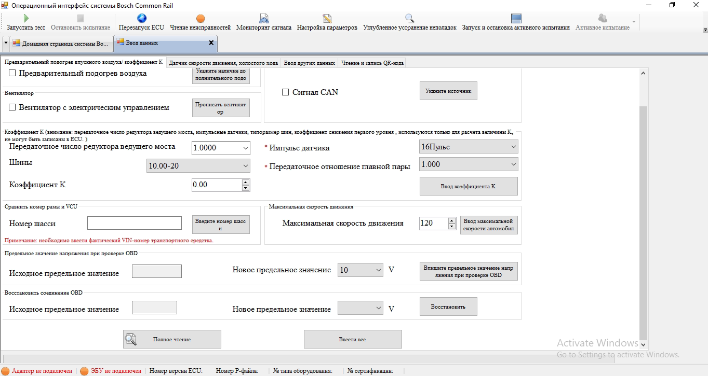This screenshot has height=376, width=708.
Task: Click the Номер версии ECU: status text
Action: click(176, 371)
